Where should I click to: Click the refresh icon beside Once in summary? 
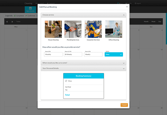66,81
